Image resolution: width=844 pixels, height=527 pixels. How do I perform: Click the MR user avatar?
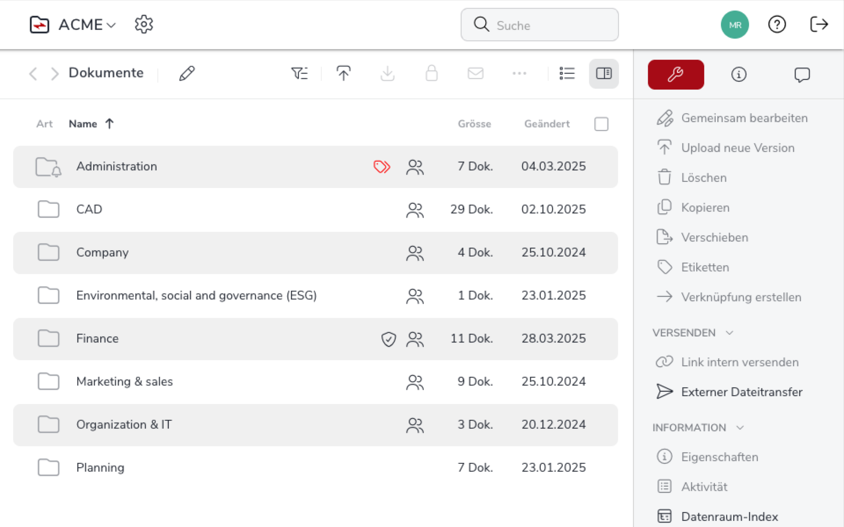click(x=735, y=25)
